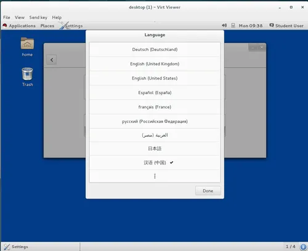This screenshot has width=308, height=251.
Task: Open the Student User menu
Action: [289, 26]
